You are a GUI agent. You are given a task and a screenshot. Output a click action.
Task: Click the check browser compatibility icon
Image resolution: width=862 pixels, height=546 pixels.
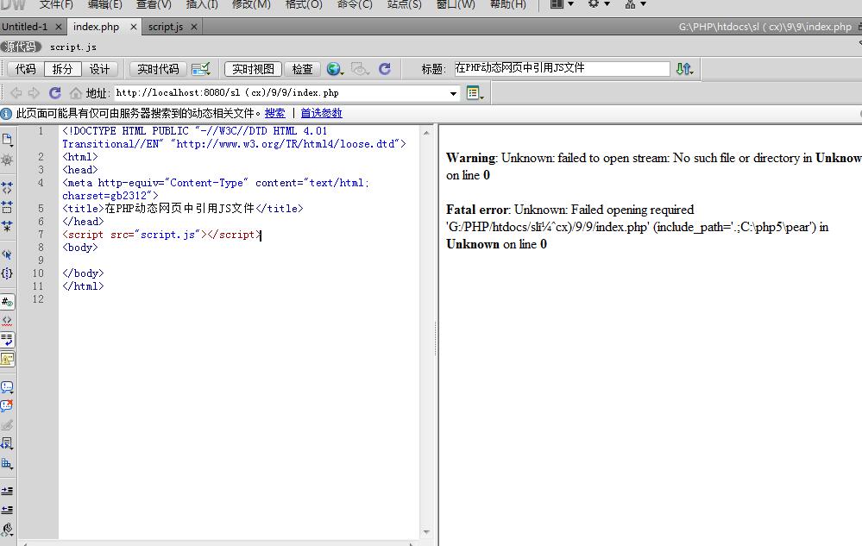(201, 69)
